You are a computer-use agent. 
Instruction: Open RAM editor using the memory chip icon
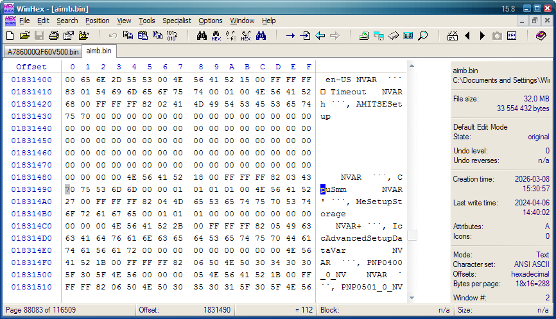pyautogui.click(x=394, y=35)
